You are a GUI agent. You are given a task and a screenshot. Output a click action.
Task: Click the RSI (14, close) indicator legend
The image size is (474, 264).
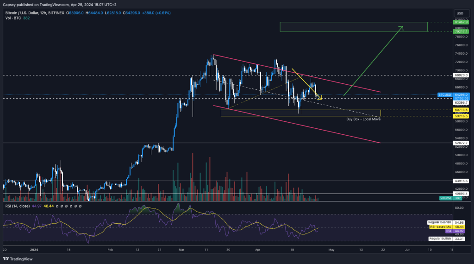[x=17, y=206]
